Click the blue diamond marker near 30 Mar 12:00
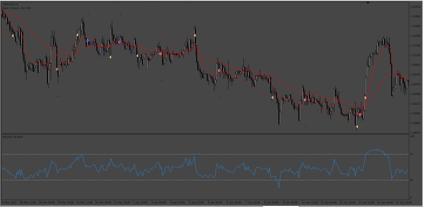The height and width of the screenshot is (207, 423). (88, 41)
